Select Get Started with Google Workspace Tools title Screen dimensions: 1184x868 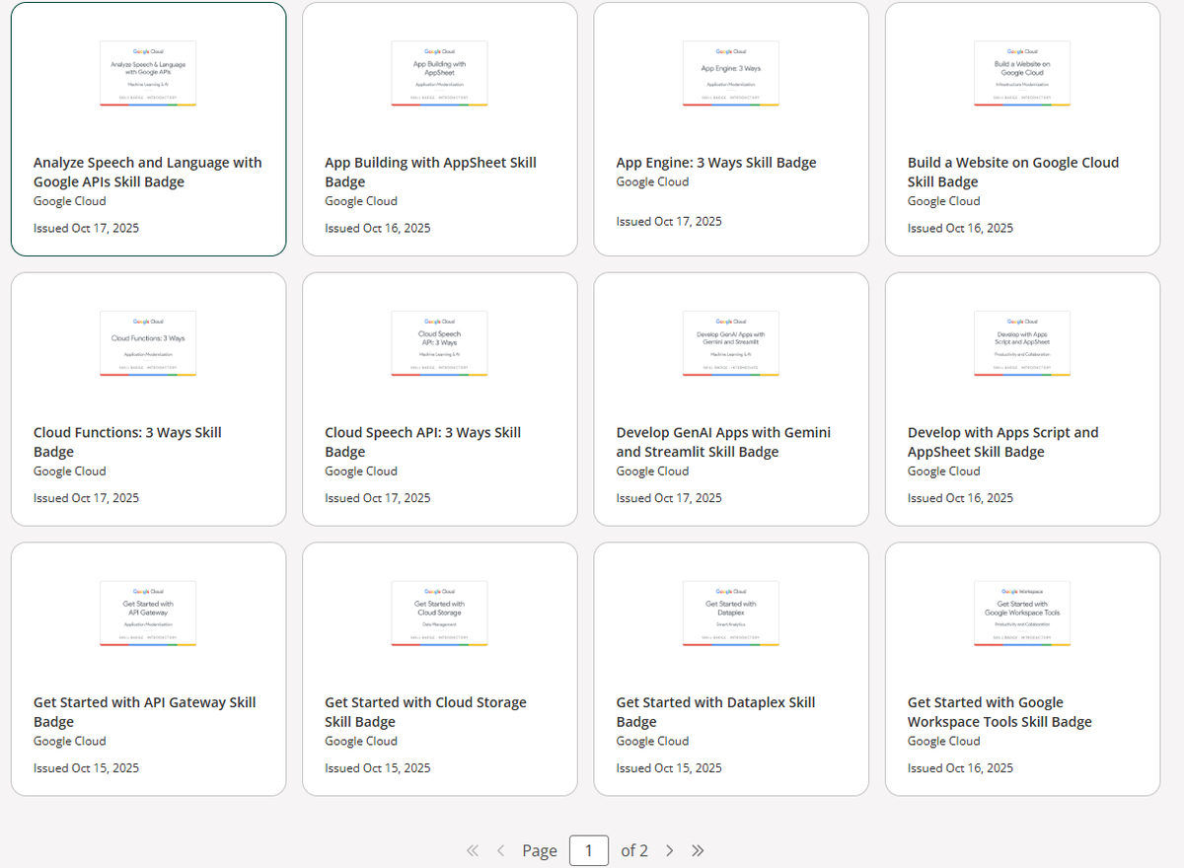click(999, 712)
